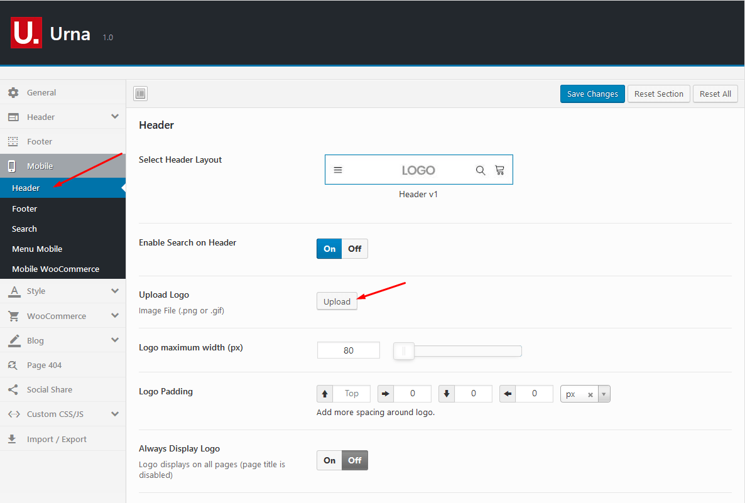Click the Import / Export download icon
The width and height of the screenshot is (745, 503).
(12, 439)
